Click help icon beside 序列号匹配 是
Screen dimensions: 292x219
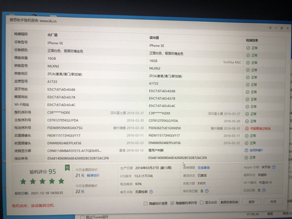pos(207,191)
